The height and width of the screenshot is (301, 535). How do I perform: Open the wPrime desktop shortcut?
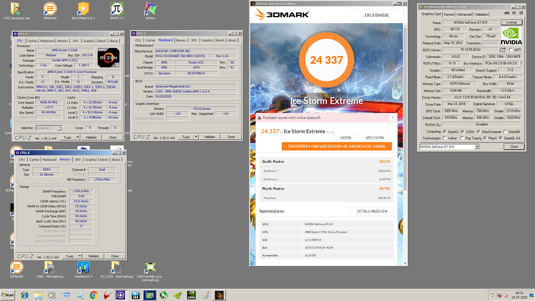tap(150, 11)
